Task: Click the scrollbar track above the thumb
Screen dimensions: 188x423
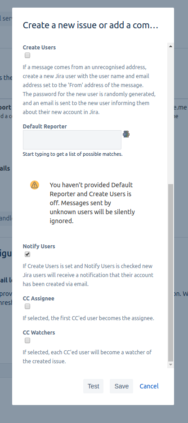Action: pos(170,116)
